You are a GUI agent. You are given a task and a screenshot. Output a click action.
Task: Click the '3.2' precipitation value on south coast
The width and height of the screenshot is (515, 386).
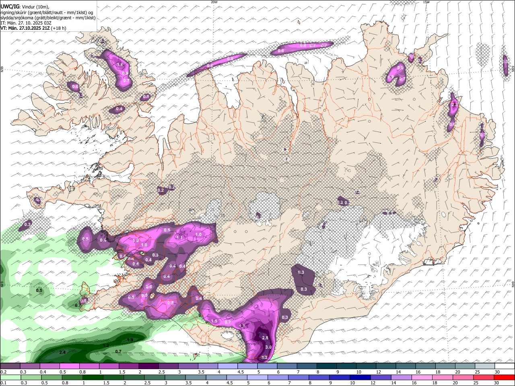coord(264,357)
